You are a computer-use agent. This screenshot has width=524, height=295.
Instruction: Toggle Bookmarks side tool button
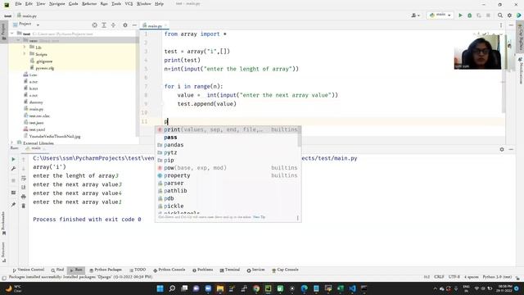pyautogui.click(x=3, y=223)
